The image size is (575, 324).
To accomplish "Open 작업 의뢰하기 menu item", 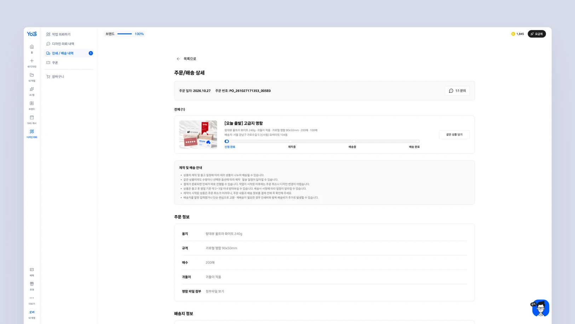I will coord(69,34).
